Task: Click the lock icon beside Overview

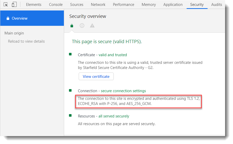Action: click(x=8, y=18)
